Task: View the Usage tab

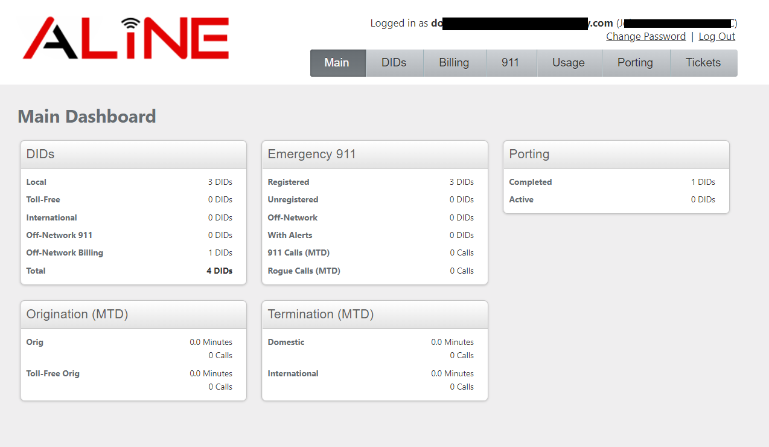Action: [x=568, y=62]
